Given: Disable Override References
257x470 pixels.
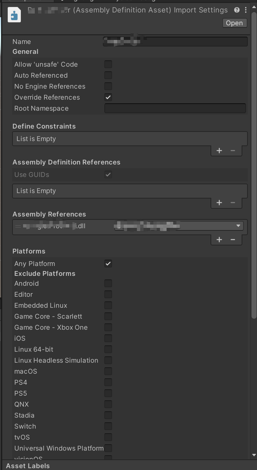Looking at the screenshot, I should [x=108, y=97].
